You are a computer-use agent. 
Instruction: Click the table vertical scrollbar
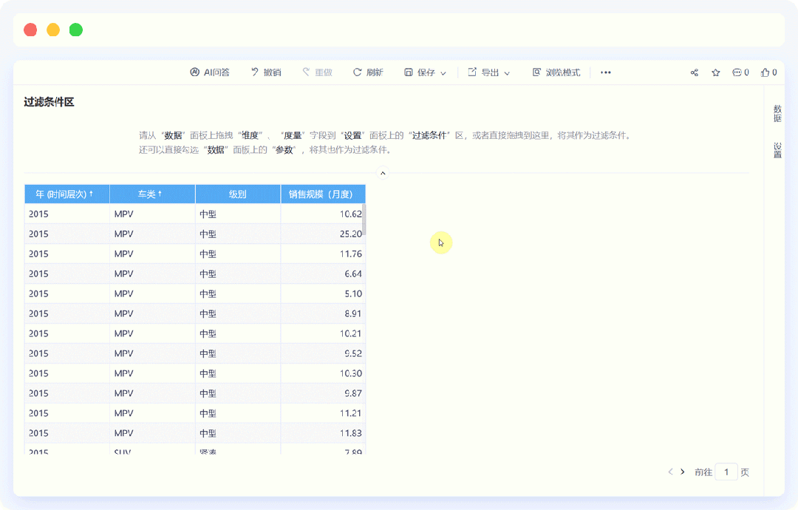point(364,218)
